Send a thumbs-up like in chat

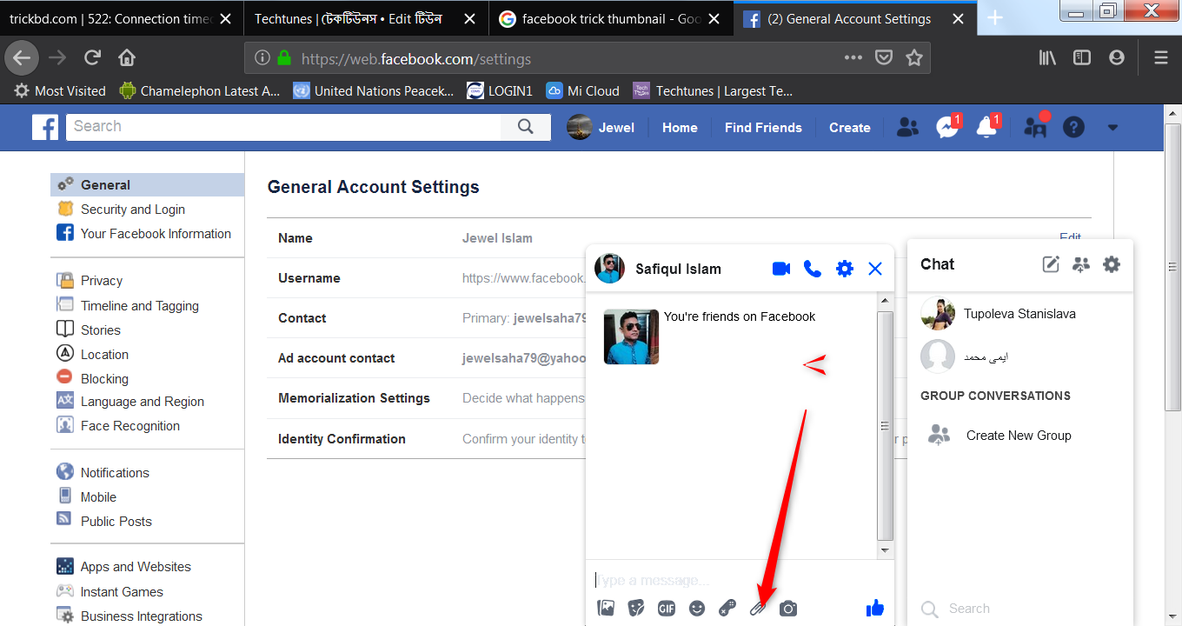pos(875,608)
